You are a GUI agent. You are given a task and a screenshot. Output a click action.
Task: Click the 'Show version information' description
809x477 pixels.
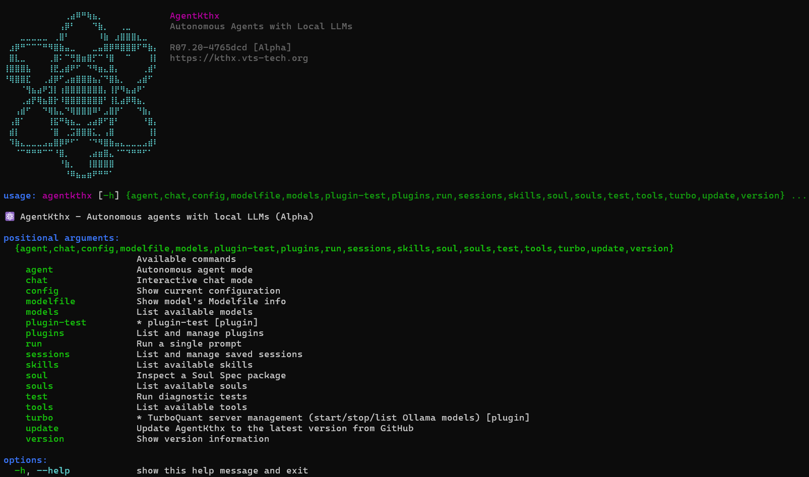click(203, 439)
